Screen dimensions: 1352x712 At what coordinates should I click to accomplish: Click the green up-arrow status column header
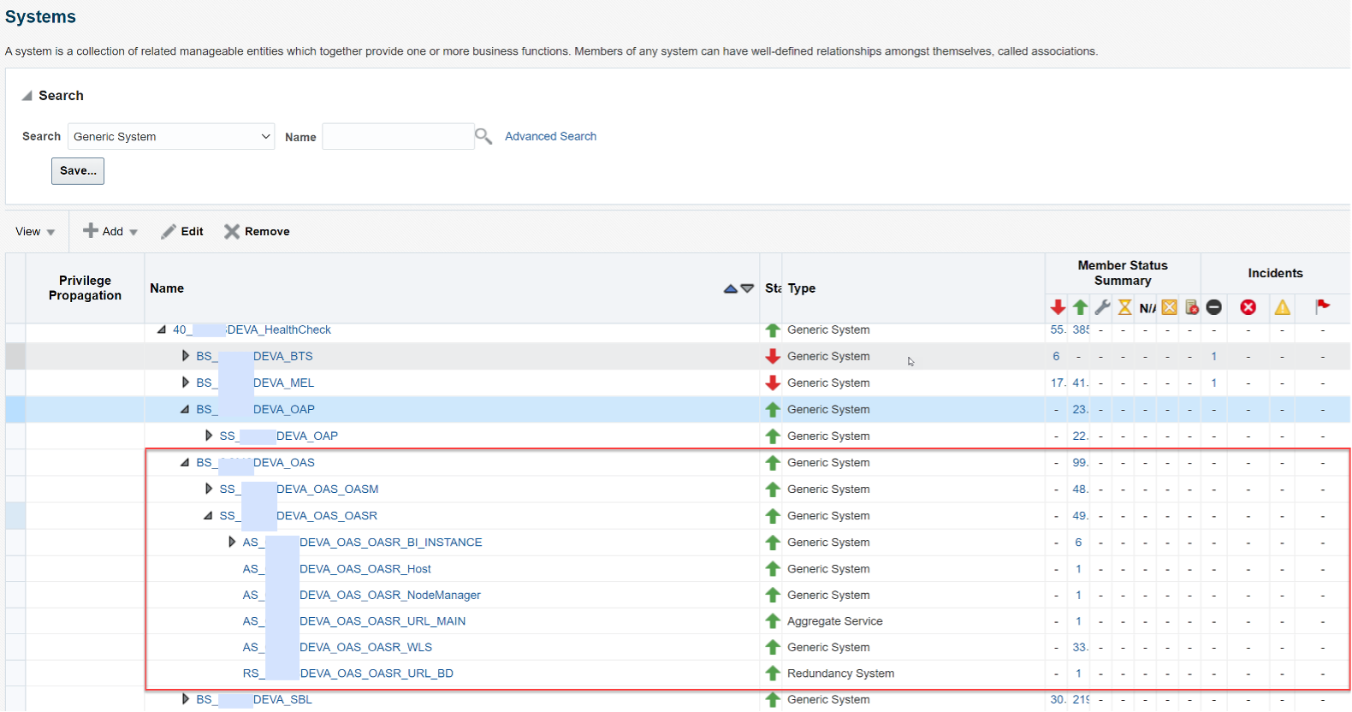[x=1080, y=307]
